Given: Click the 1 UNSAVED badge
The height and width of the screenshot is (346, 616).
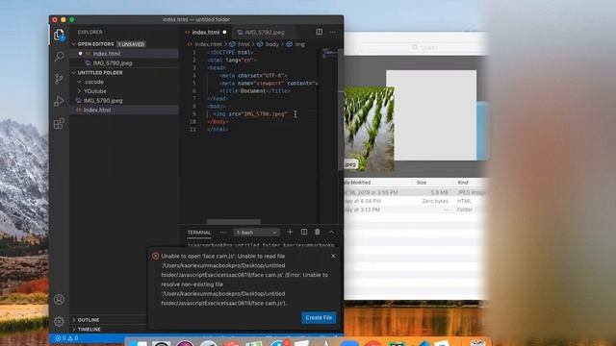Looking at the screenshot, I should coord(131,44).
